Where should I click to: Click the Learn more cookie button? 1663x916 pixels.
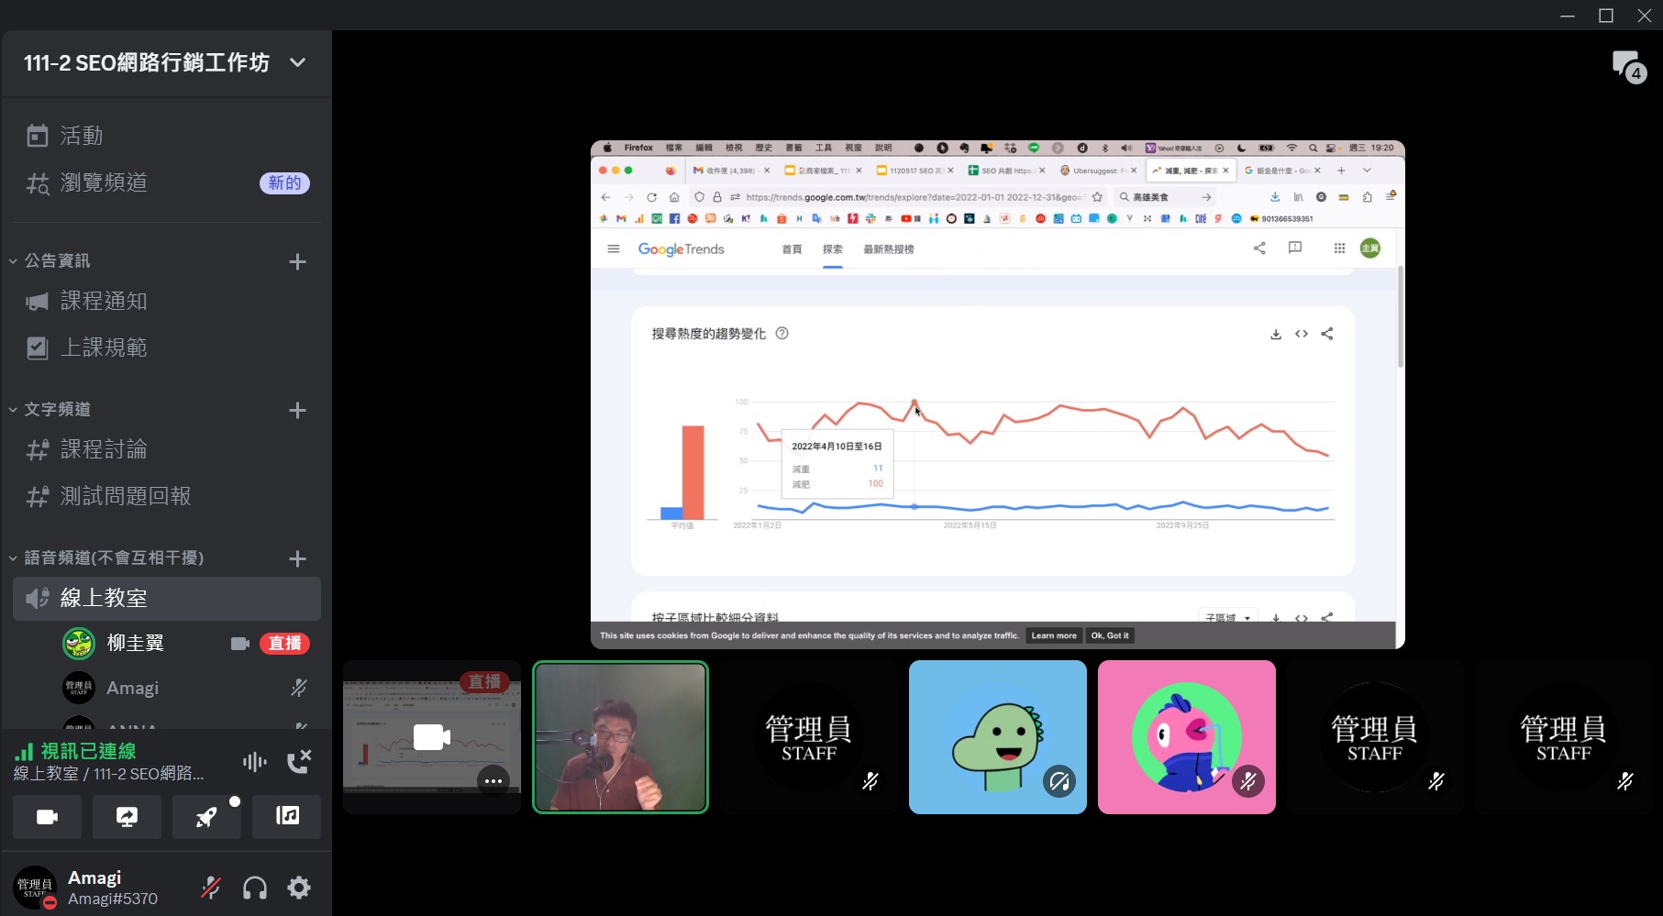tap(1054, 635)
